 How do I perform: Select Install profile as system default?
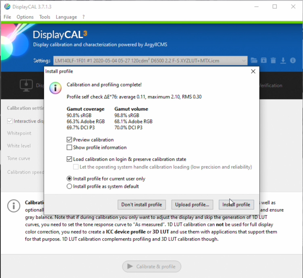coord(69,186)
